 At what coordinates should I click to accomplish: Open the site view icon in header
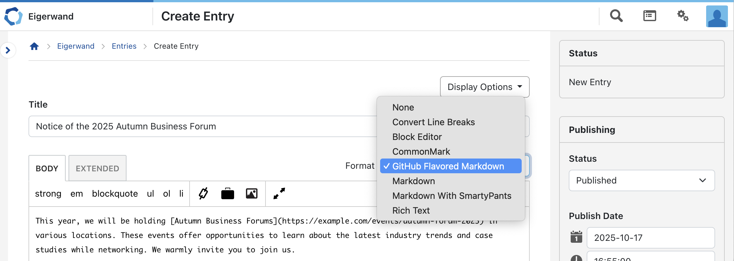649,16
